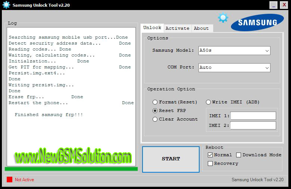Click the 'Persist.img.ext4...' log line

tap(37, 73)
